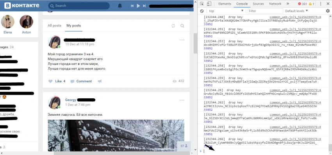Activate DevTools inspect element tool
The image size is (332, 155).
coord(202,4)
